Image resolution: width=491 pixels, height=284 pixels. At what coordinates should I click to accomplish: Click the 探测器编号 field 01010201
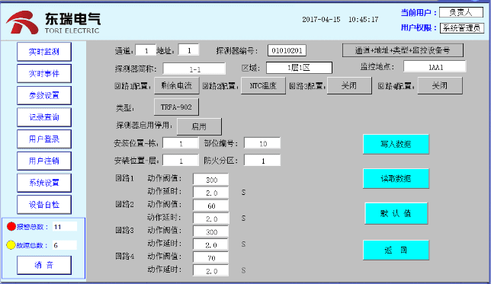click(287, 50)
